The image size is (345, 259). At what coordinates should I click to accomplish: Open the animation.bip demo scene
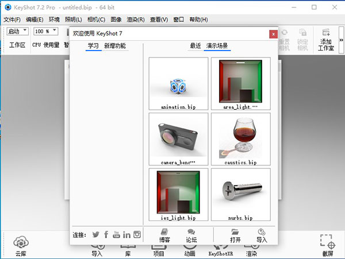[x=178, y=84]
